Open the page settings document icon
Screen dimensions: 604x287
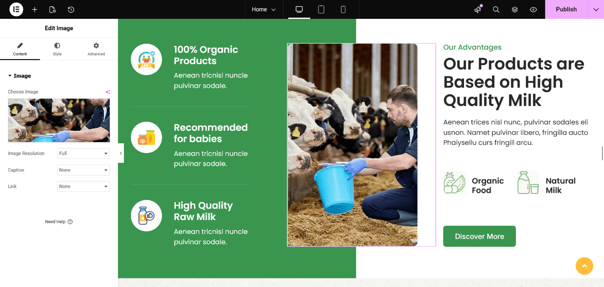click(52, 9)
